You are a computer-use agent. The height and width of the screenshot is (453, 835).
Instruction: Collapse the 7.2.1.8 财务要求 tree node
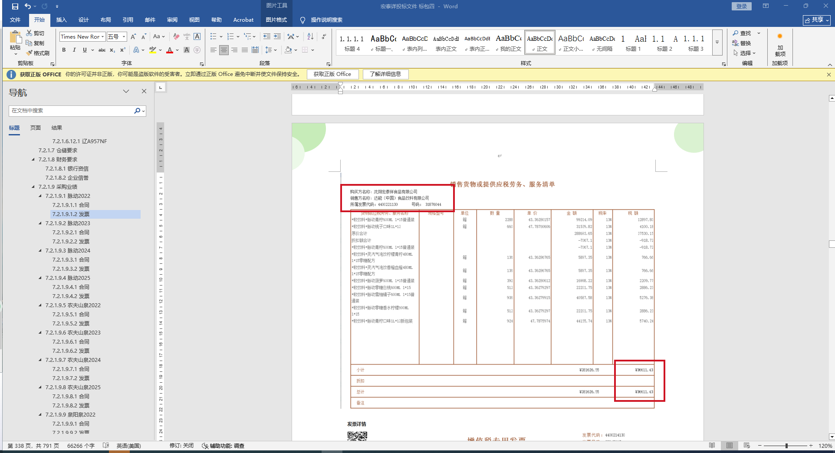coord(33,160)
